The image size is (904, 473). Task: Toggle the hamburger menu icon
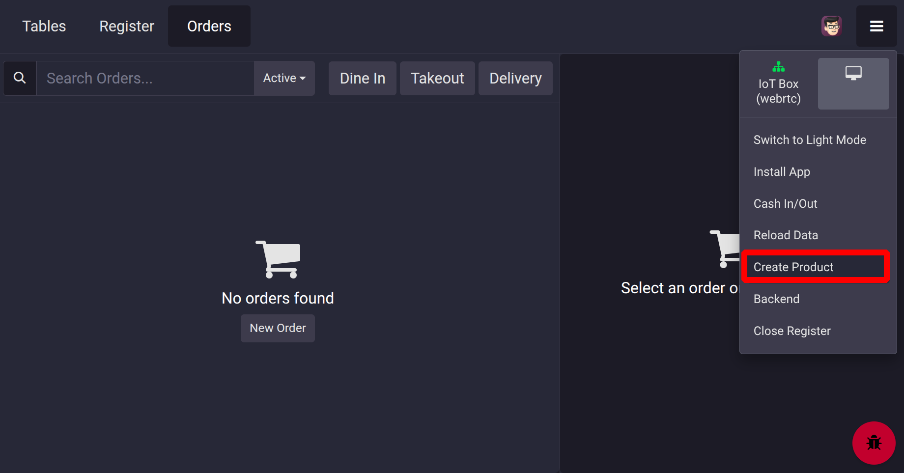pos(876,26)
